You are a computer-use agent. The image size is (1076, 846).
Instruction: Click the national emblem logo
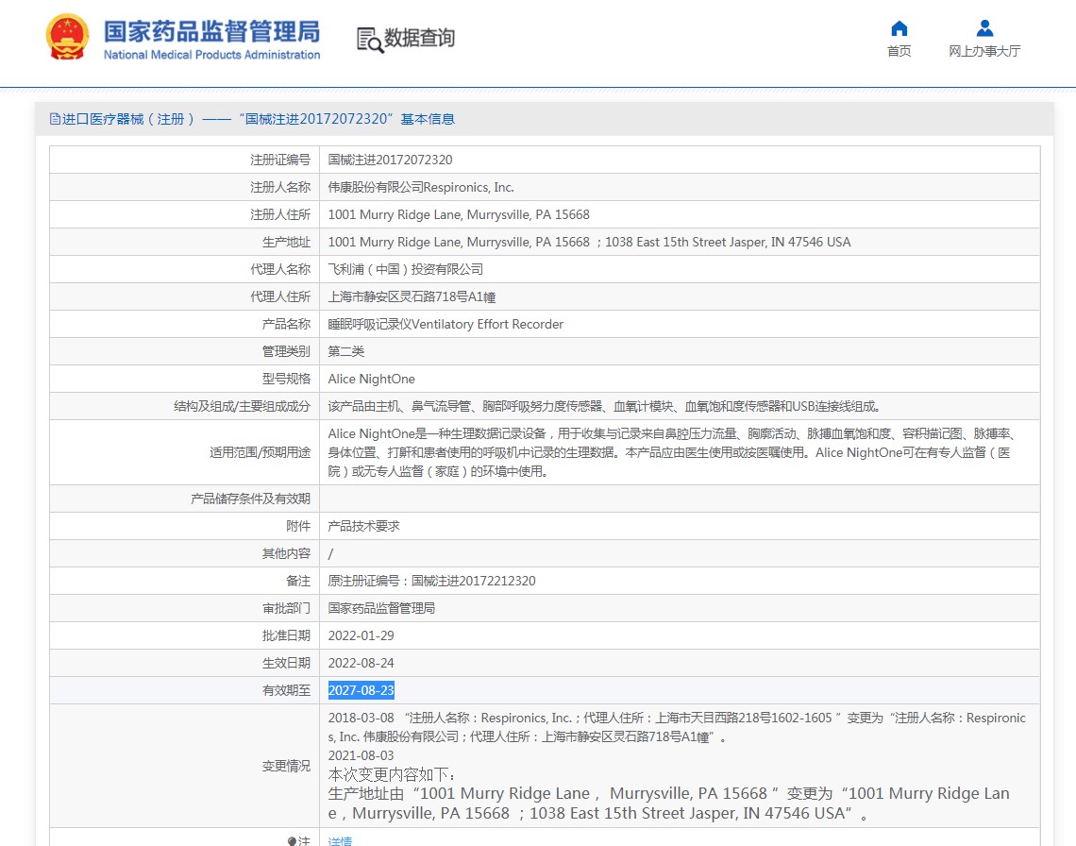(x=67, y=37)
